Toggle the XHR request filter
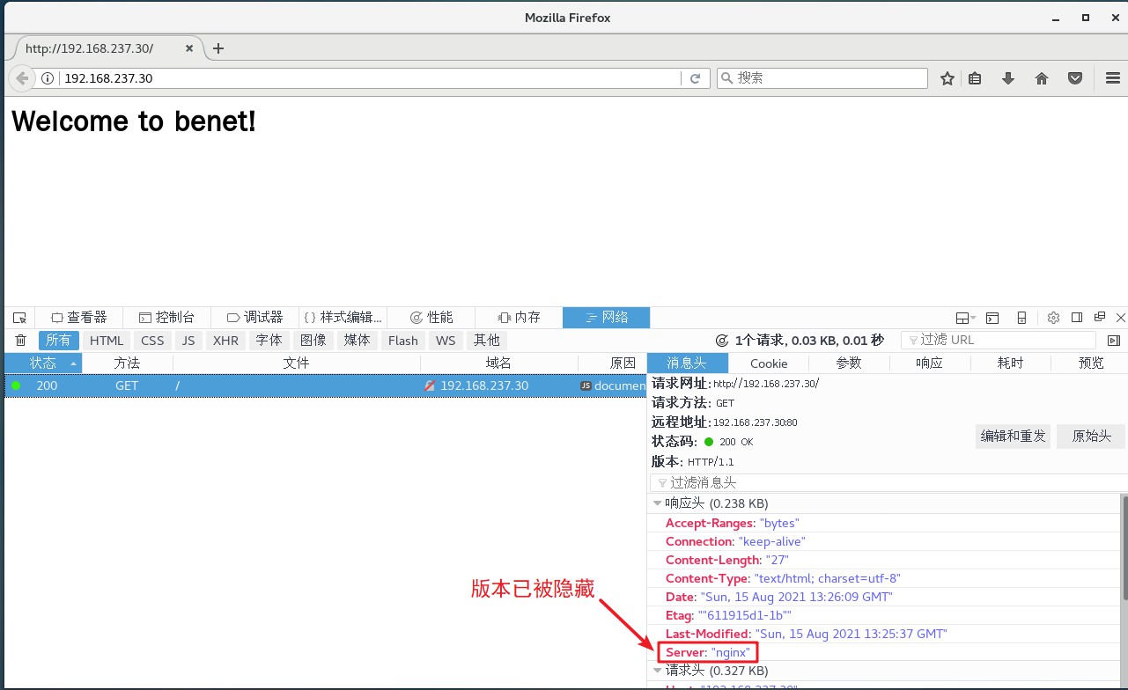Viewport: 1128px width, 690px height. (x=225, y=341)
